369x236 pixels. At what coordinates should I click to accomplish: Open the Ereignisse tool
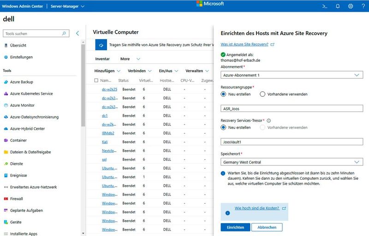point(18,176)
